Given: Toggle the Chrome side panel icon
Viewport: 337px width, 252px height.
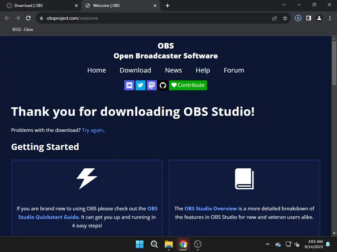Looking at the screenshot, I should [x=309, y=18].
